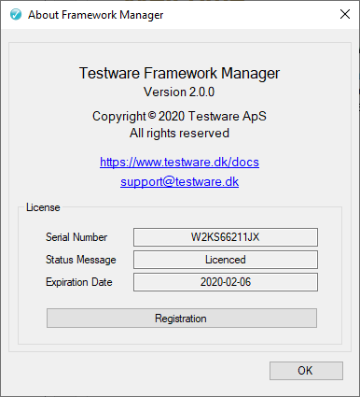The height and width of the screenshot is (397, 360).
Task: Click the Expiration Date field 2020-02-06
Action: (x=226, y=282)
